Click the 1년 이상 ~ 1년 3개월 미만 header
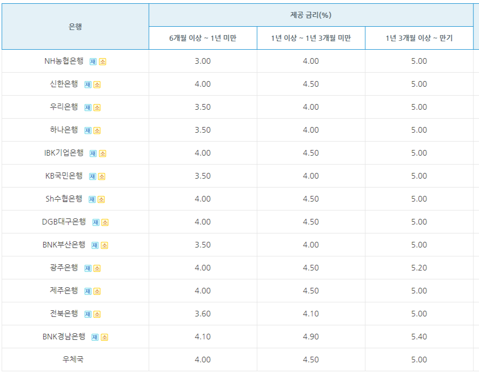This screenshot has height=375, width=479. pos(311,38)
